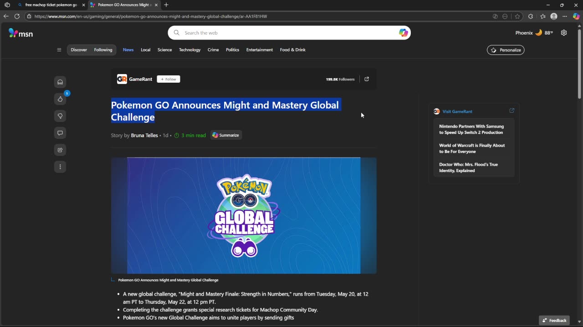Go to the MSN home logo

[20, 33]
